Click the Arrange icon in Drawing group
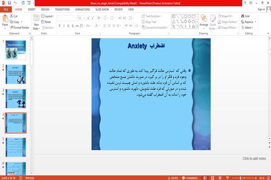The image size is (271, 180). click(204, 18)
